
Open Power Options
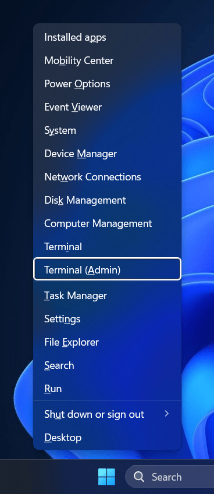point(107,84)
